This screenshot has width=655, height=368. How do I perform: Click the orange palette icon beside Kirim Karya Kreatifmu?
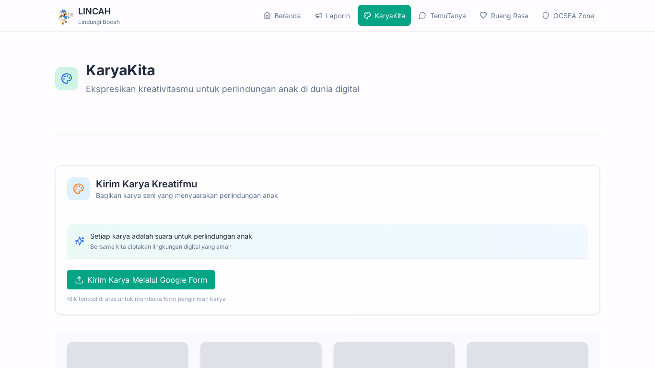pyautogui.click(x=79, y=189)
